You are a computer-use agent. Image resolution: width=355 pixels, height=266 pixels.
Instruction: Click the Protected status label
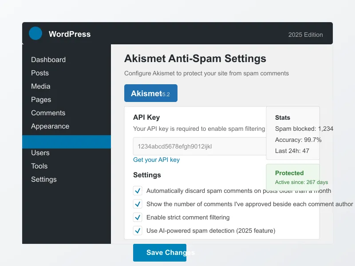pos(289,173)
